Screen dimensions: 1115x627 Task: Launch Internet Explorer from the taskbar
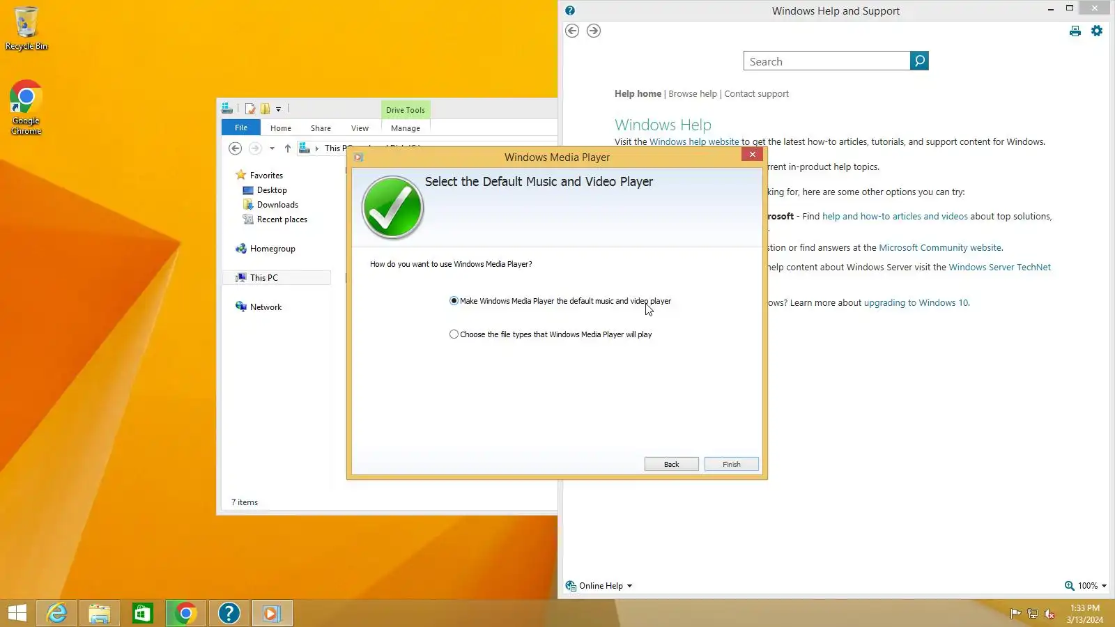pyautogui.click(x=56, y=613)
